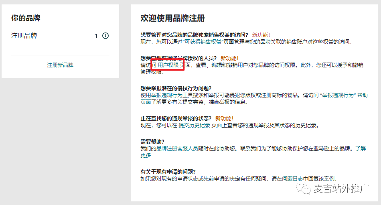Open the 问题日志 link

tap(292, 179)
